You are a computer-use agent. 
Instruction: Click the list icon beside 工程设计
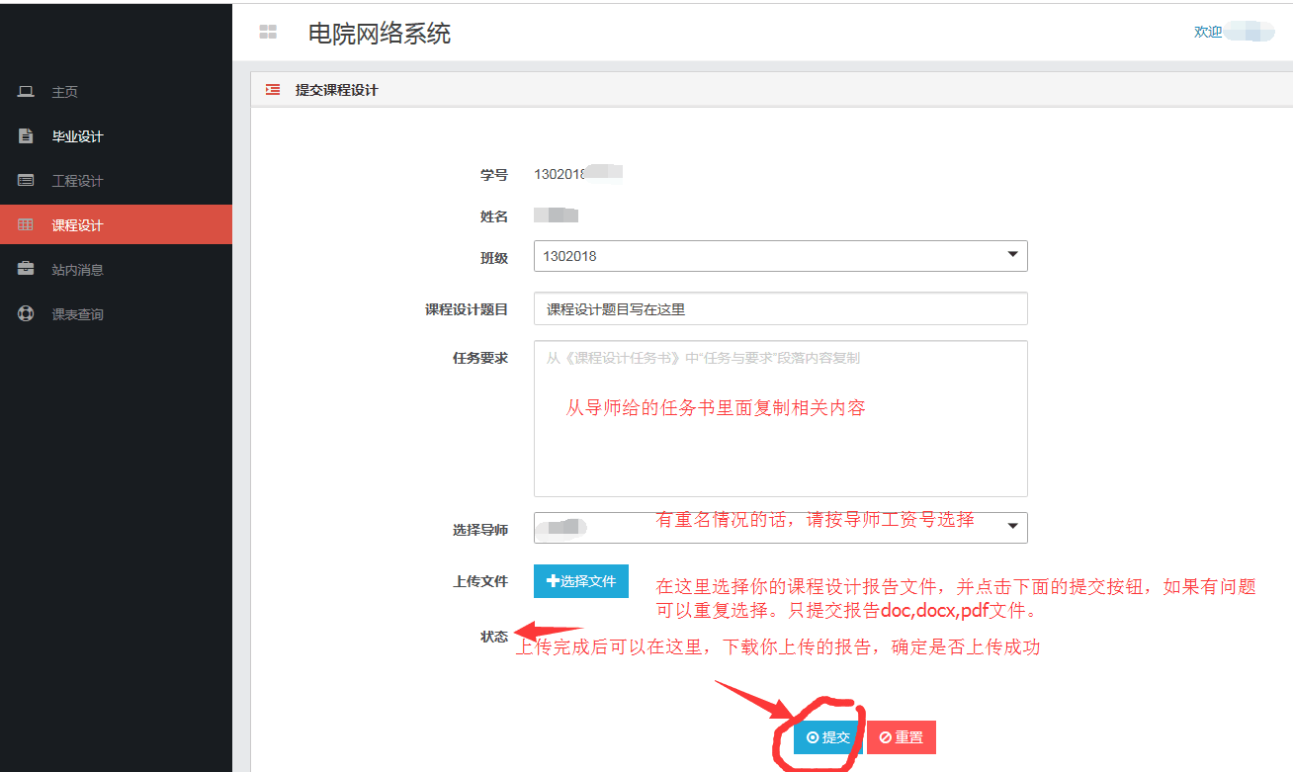(26, 181)
